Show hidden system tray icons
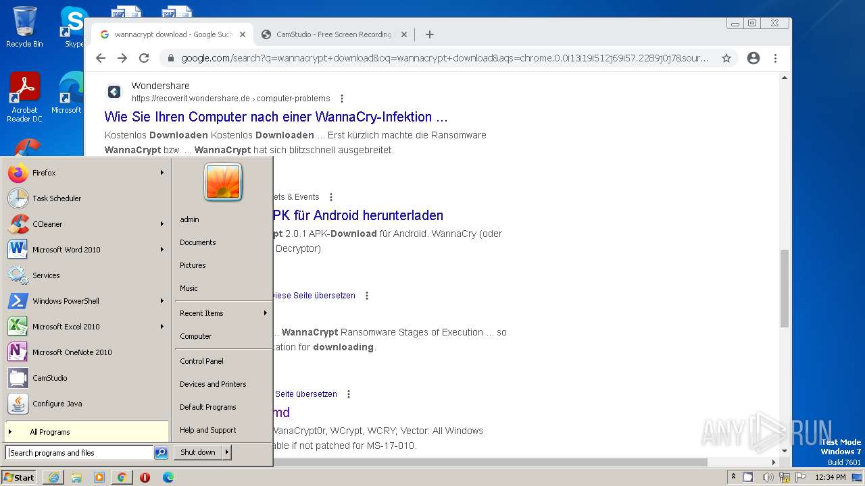This screenshot has width=865, height=486. pos(733,477)
